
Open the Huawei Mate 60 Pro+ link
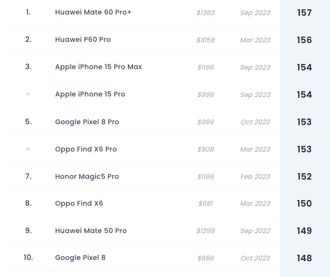pos(93,12)
